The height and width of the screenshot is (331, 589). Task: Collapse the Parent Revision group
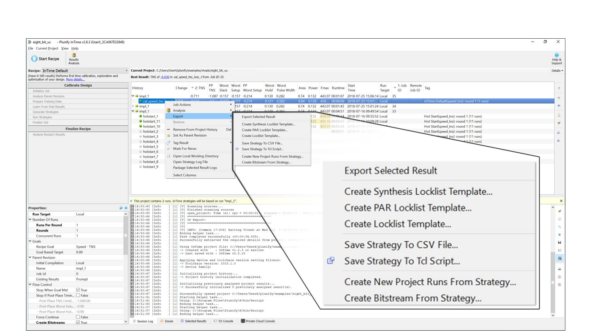coord(30,257)
